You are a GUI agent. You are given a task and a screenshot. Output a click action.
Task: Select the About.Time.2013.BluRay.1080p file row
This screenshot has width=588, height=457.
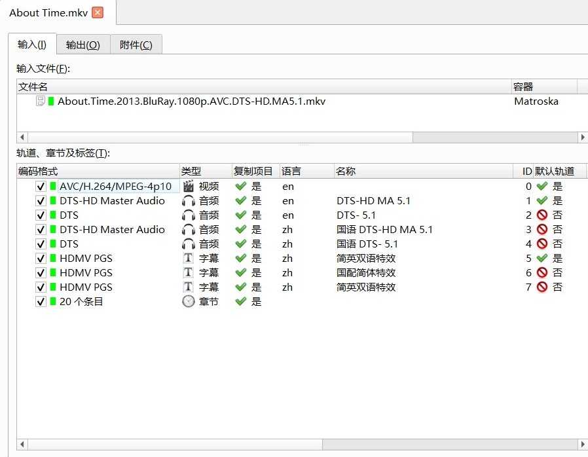(192, 101)
